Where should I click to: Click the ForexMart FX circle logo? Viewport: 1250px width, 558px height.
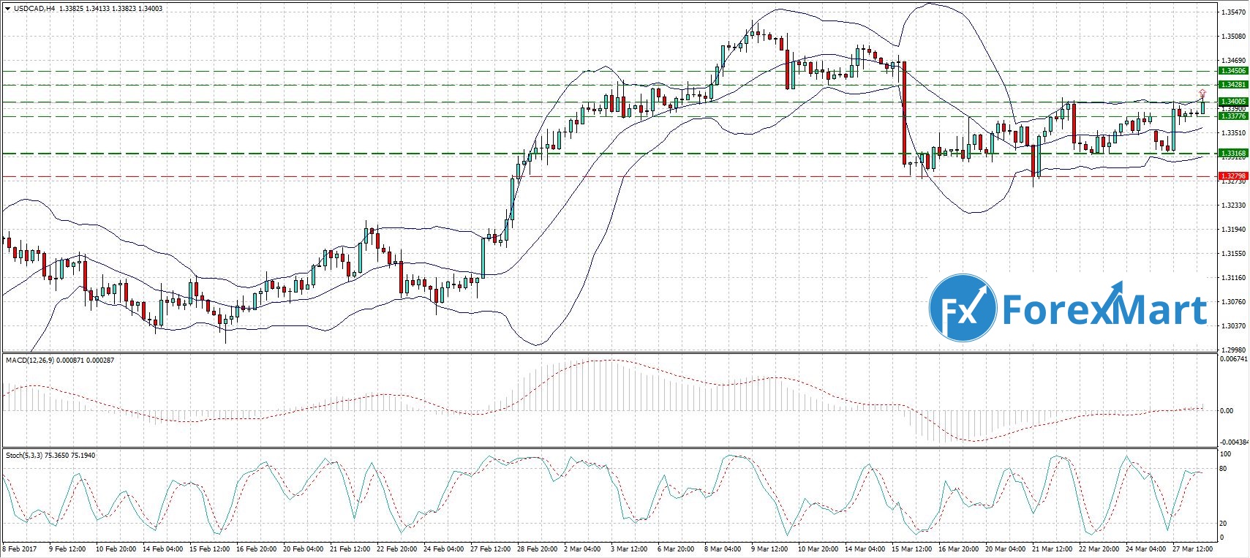click(963, 308)
